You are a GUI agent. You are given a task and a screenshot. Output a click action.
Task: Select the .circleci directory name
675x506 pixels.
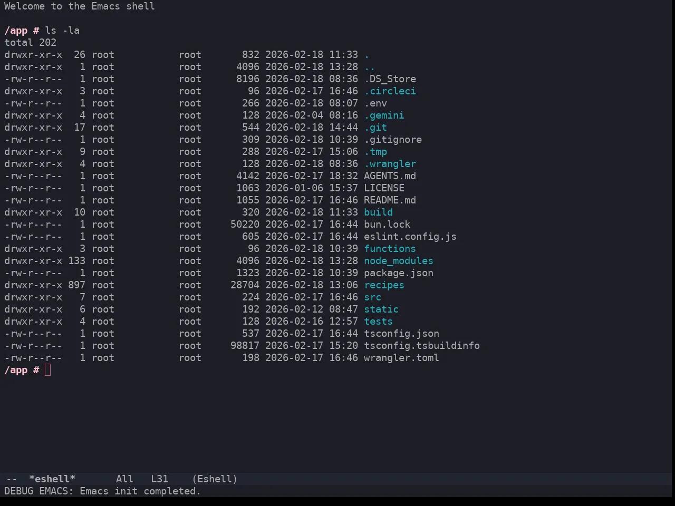tap(390, 91)
